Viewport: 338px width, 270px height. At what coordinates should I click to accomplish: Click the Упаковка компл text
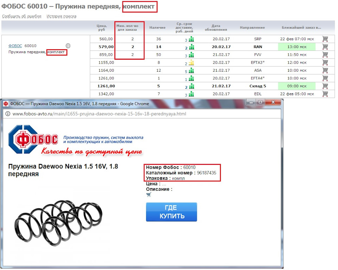[x=165, y=179]
